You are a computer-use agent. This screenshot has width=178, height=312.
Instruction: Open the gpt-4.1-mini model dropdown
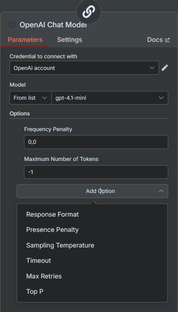110,98
